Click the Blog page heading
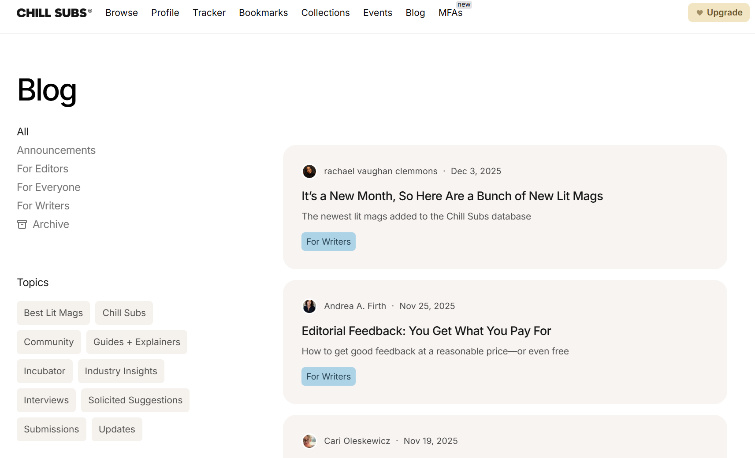Screen dimensions: 755x458 pos(47,90)
